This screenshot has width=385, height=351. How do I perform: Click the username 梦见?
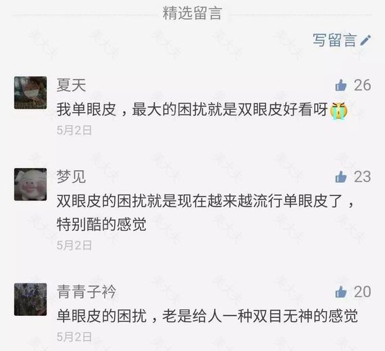click(71, 177)
